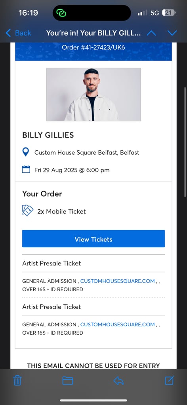Tap the email subject title
Viewport: 187px width, 405px height.
[93, 33]
